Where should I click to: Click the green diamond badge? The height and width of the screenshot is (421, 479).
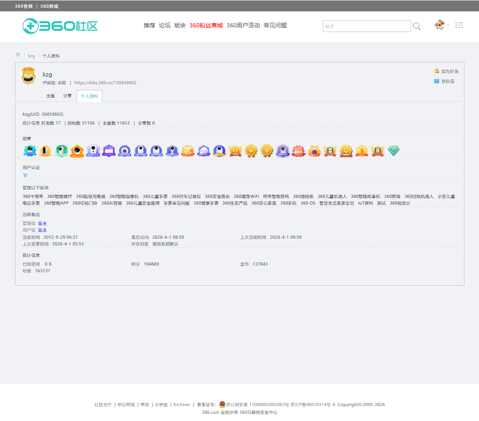394,150
